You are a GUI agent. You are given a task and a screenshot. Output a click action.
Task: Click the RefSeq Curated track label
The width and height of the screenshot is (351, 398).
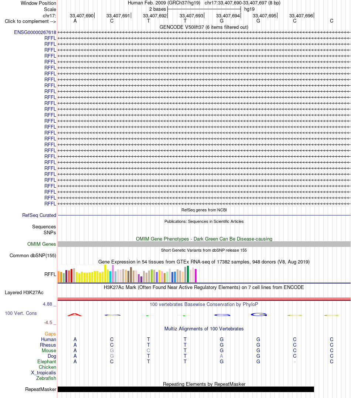39,215
